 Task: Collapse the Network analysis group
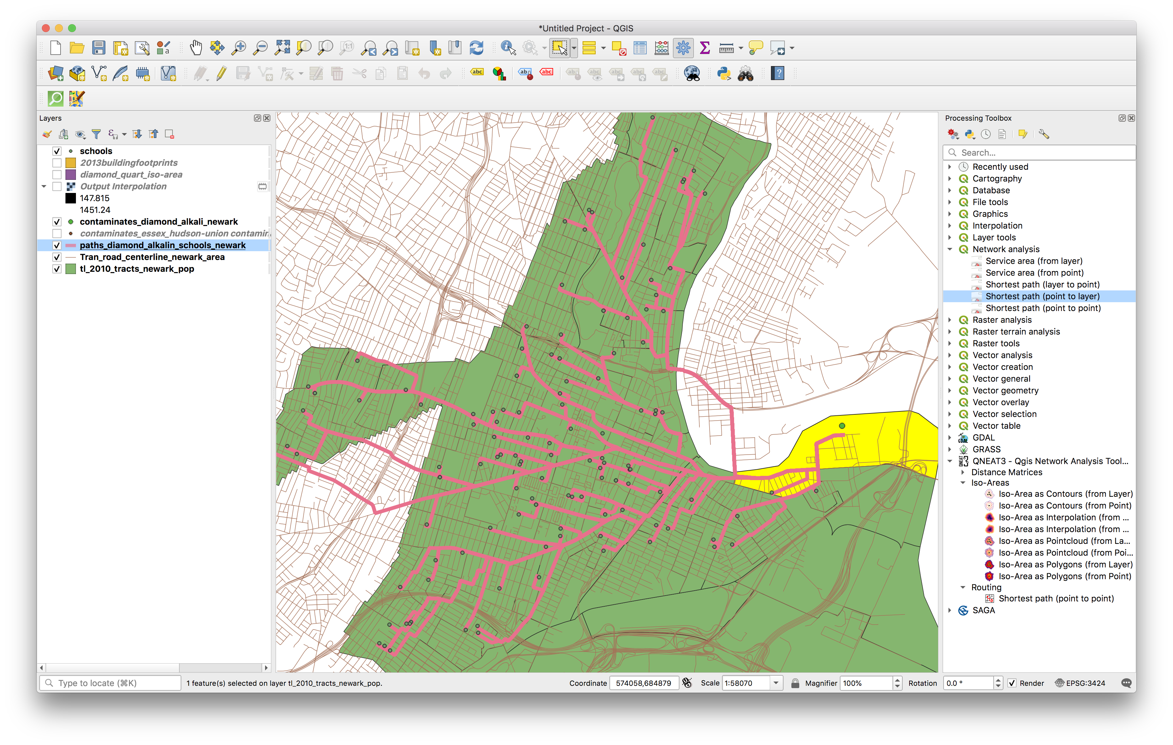tap(950, 249)
